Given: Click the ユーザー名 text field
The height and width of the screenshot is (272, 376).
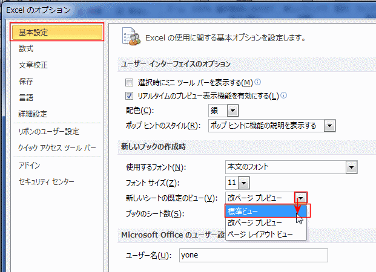Looking at the screenshot, I should coord(254,255).
